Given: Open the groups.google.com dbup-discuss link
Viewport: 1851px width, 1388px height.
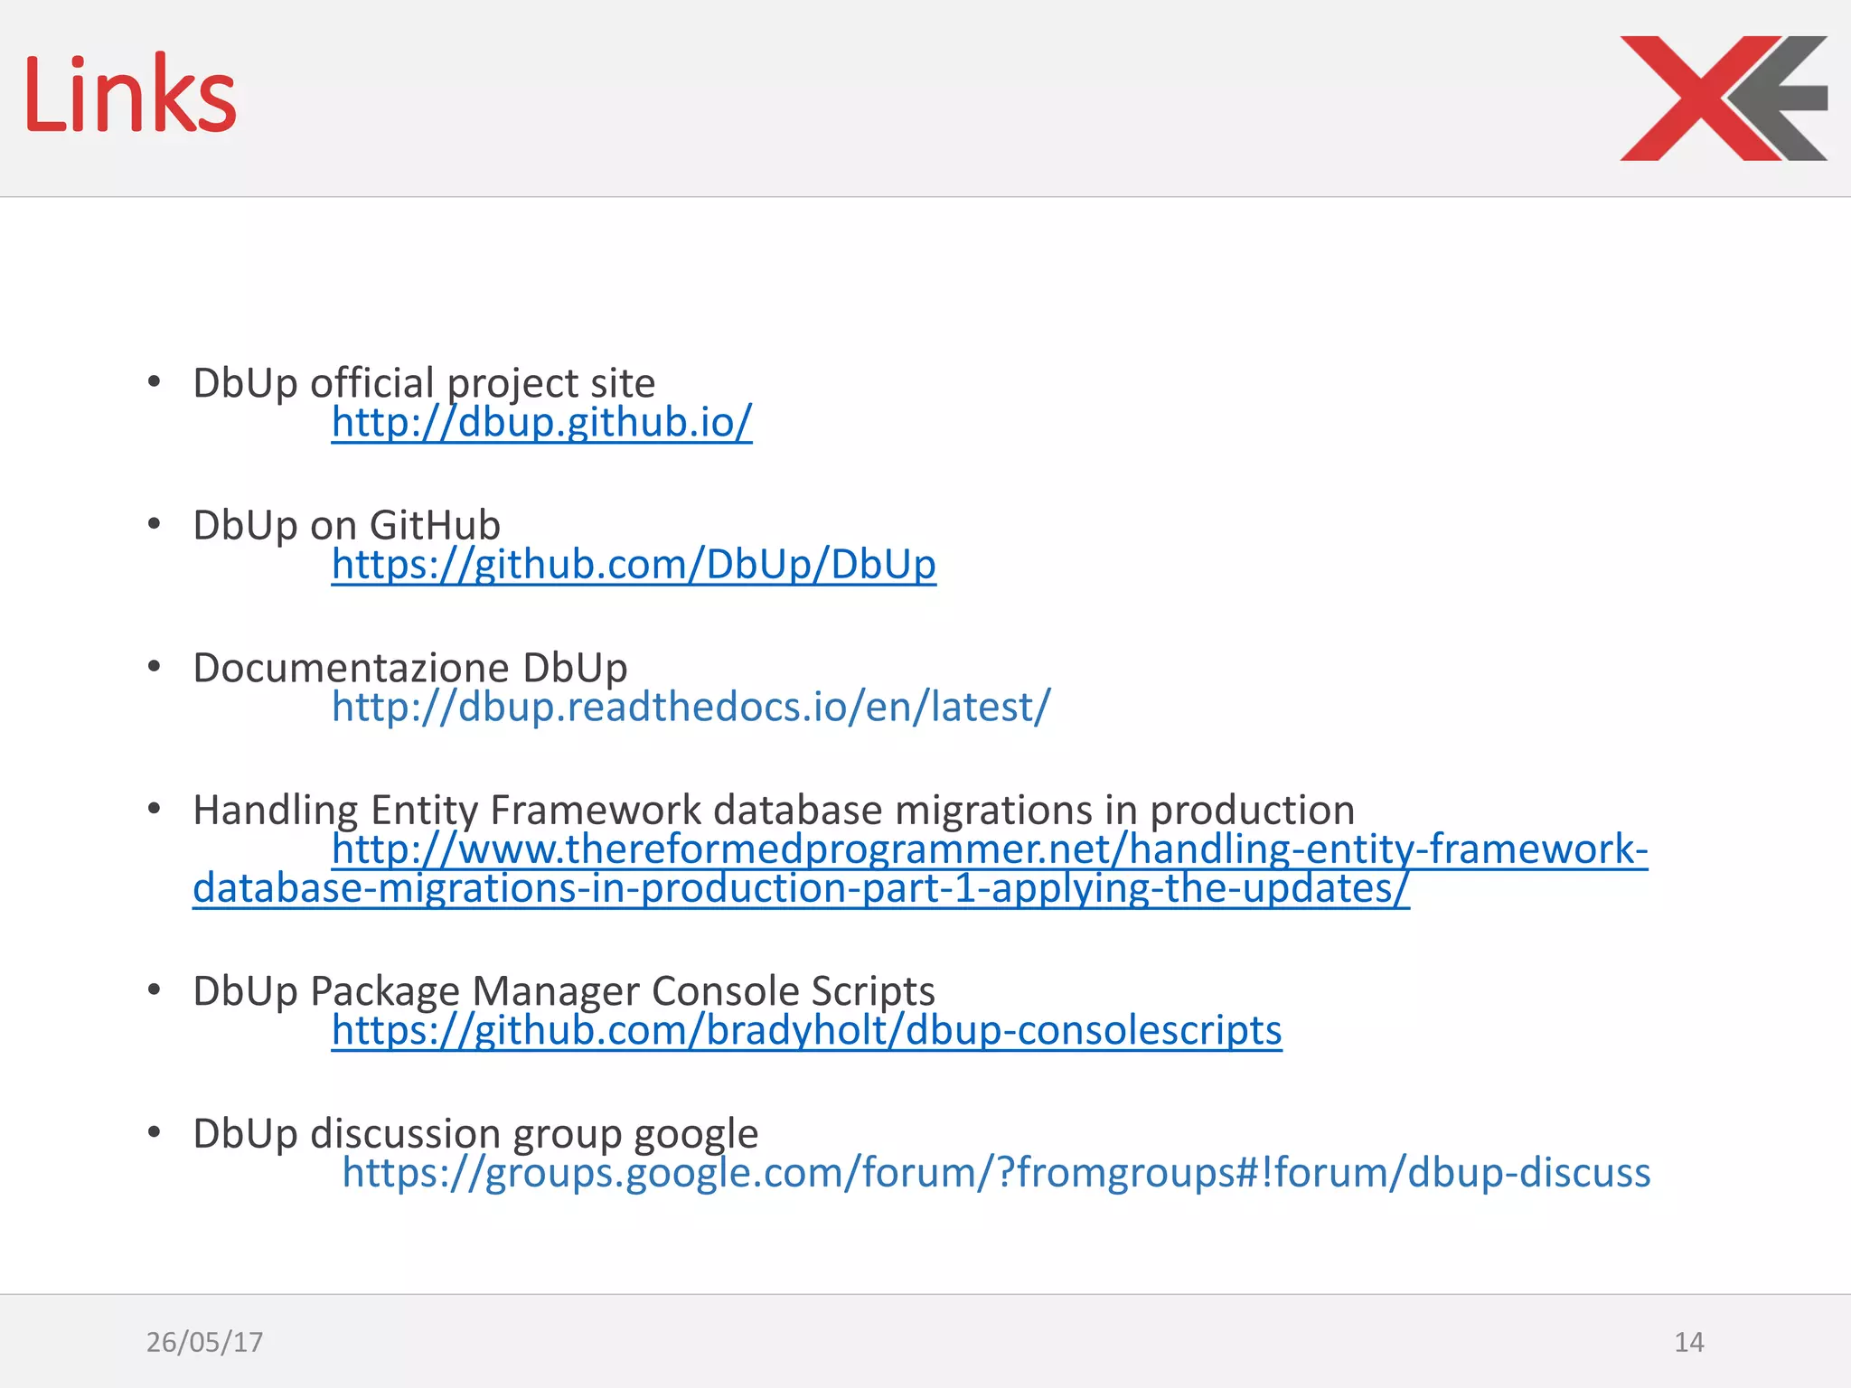Looking at the screenshot, I should point(996,1173).
